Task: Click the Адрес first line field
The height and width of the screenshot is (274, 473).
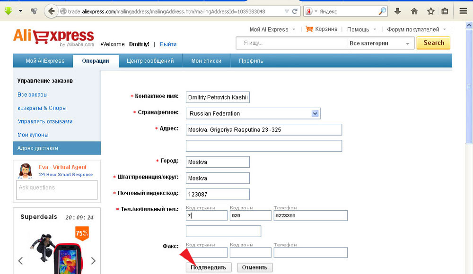Action: pyautogui.click(x=264, y=129)
